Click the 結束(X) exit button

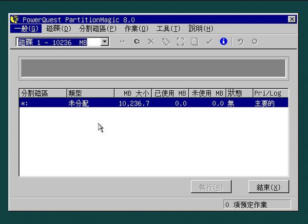tap(268, 187)
